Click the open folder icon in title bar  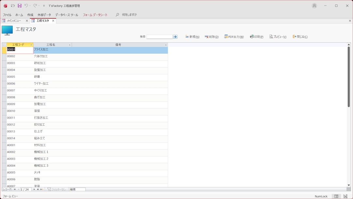(x=13, y=6)
